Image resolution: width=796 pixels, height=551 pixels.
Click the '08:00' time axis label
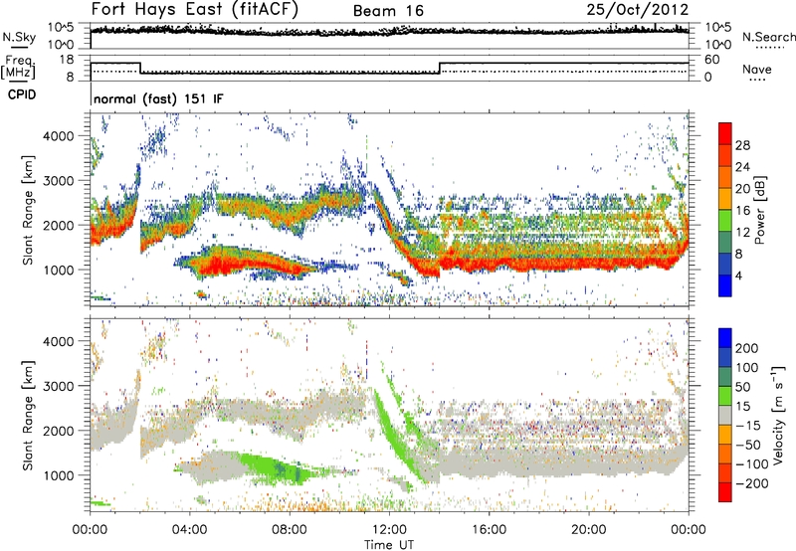[290, 530]
